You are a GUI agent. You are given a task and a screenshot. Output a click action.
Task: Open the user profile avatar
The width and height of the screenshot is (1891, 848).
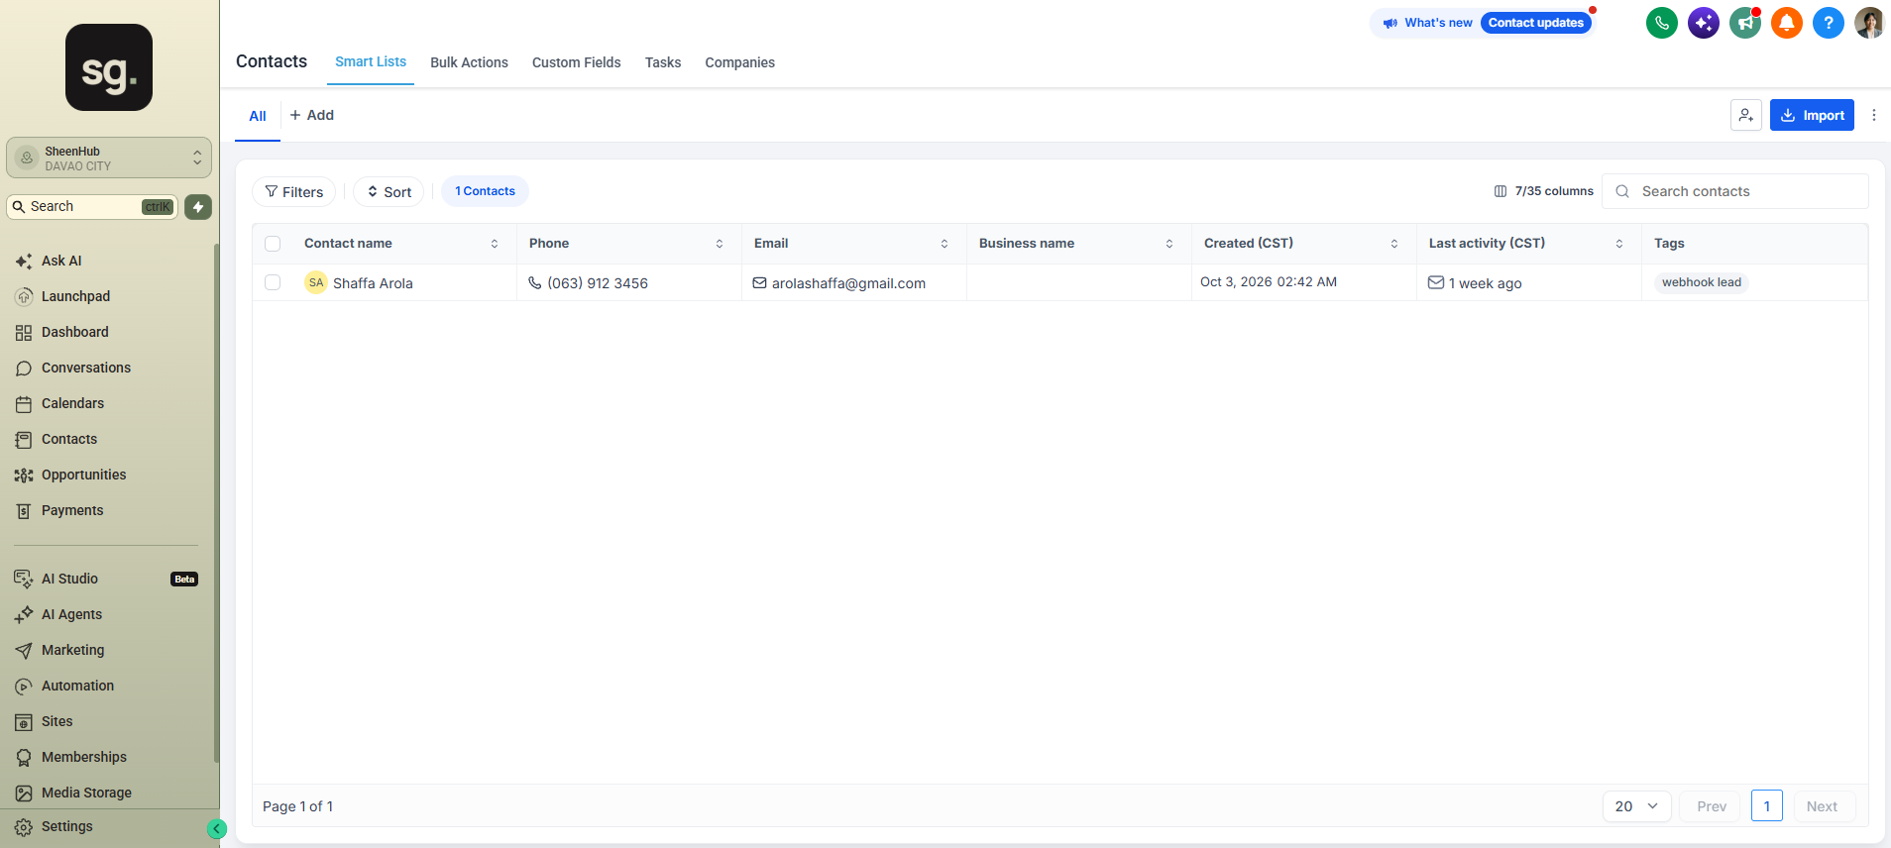(1869, 23)
